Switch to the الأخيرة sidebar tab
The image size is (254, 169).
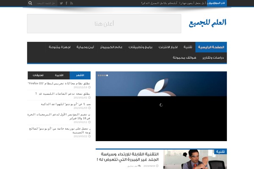pos(59,75)
